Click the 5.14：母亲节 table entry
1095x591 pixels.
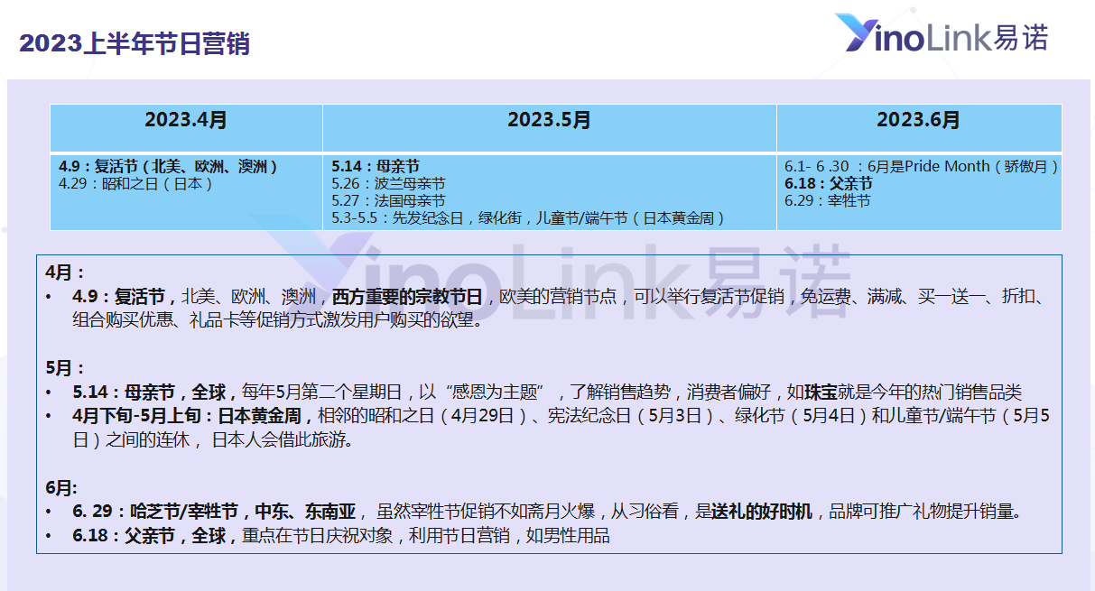pos(376,166)
